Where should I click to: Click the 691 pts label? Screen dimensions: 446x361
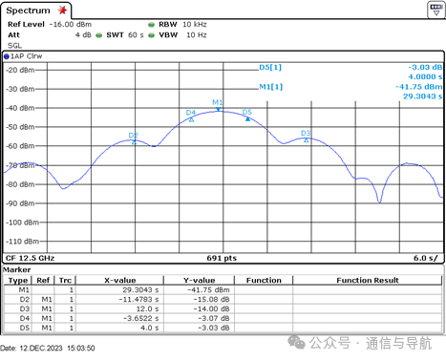pos(222,258)
